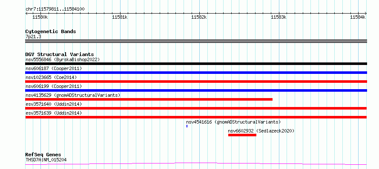Click the blue nsv606199 variant bar
The height and width of the screenshot is (169, 379).
[196, 90]
